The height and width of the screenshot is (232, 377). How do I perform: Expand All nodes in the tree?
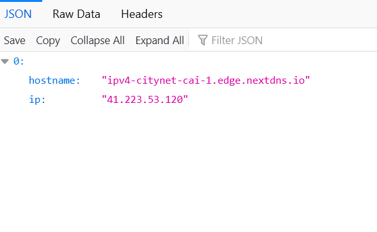coord(159,40)
